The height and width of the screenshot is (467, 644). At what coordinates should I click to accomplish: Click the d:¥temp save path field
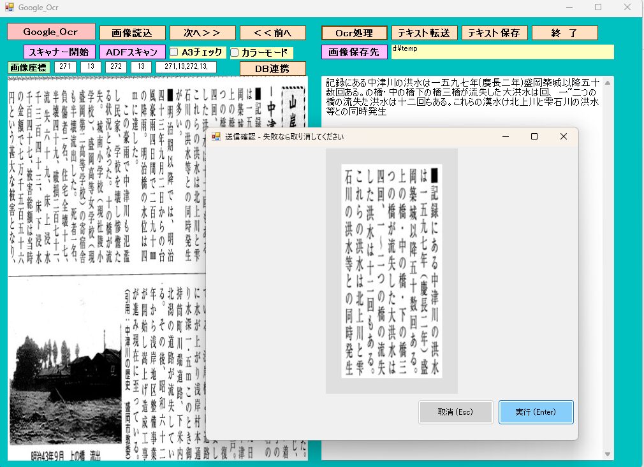(502, 52)
